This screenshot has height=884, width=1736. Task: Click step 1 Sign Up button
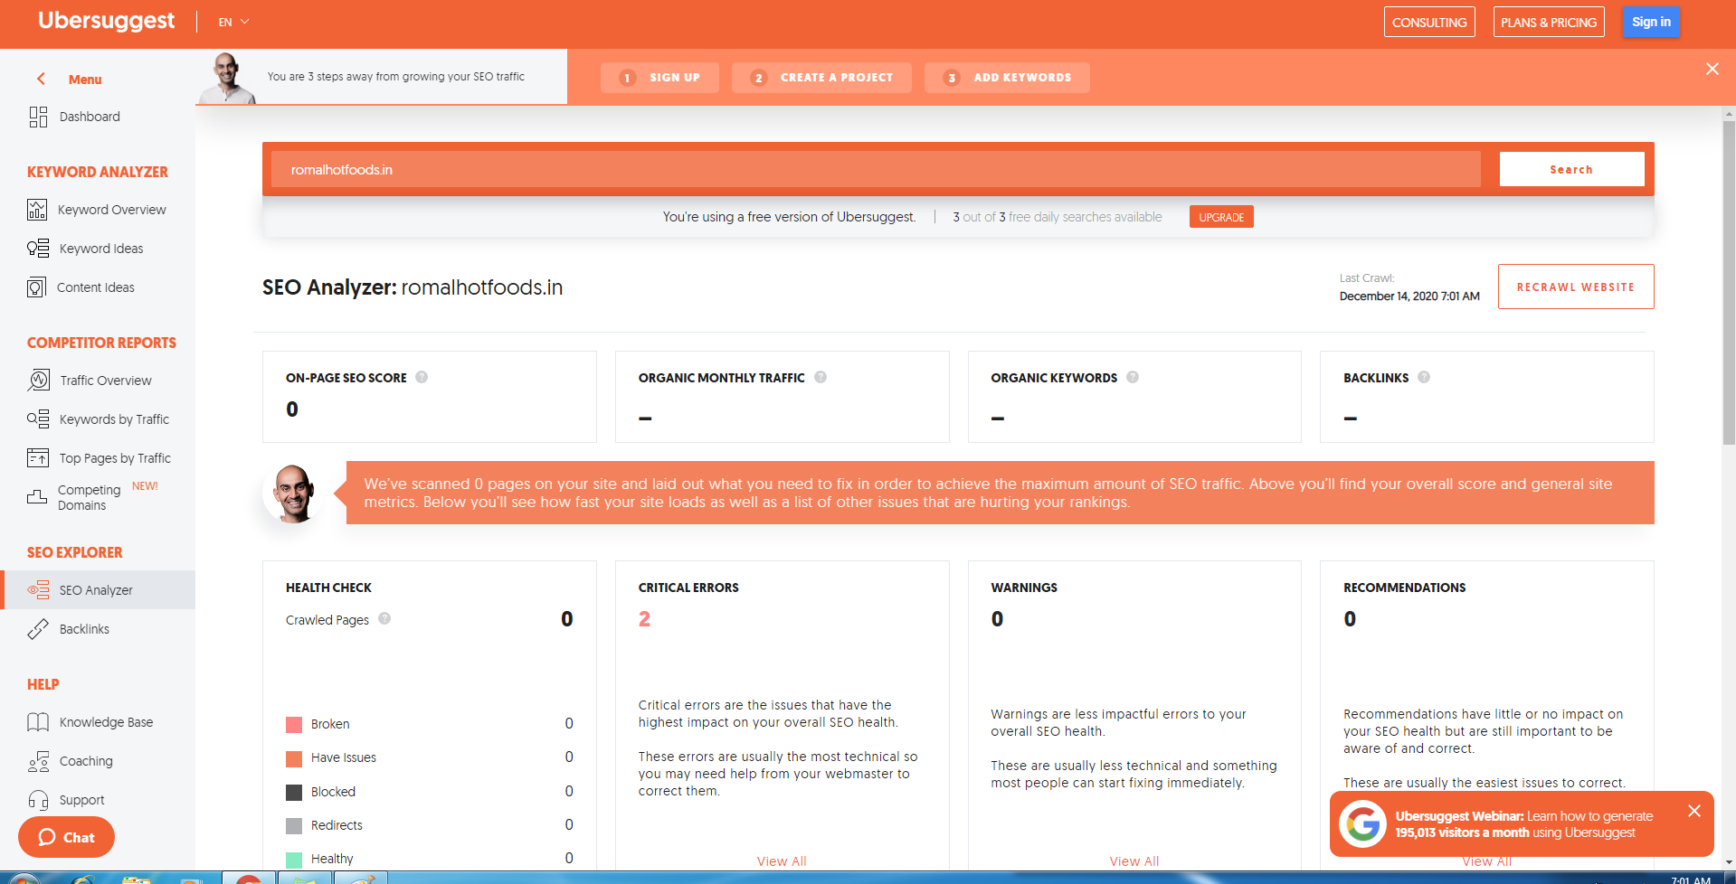(x=659, y=78)
